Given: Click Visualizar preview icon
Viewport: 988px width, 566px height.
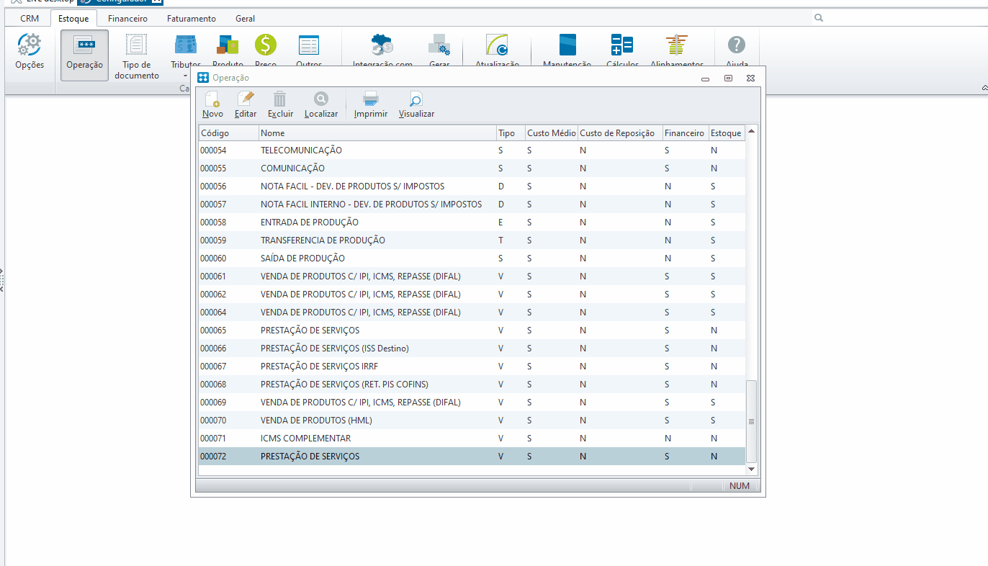Looking at the screenshot, I should click(416, 101).
